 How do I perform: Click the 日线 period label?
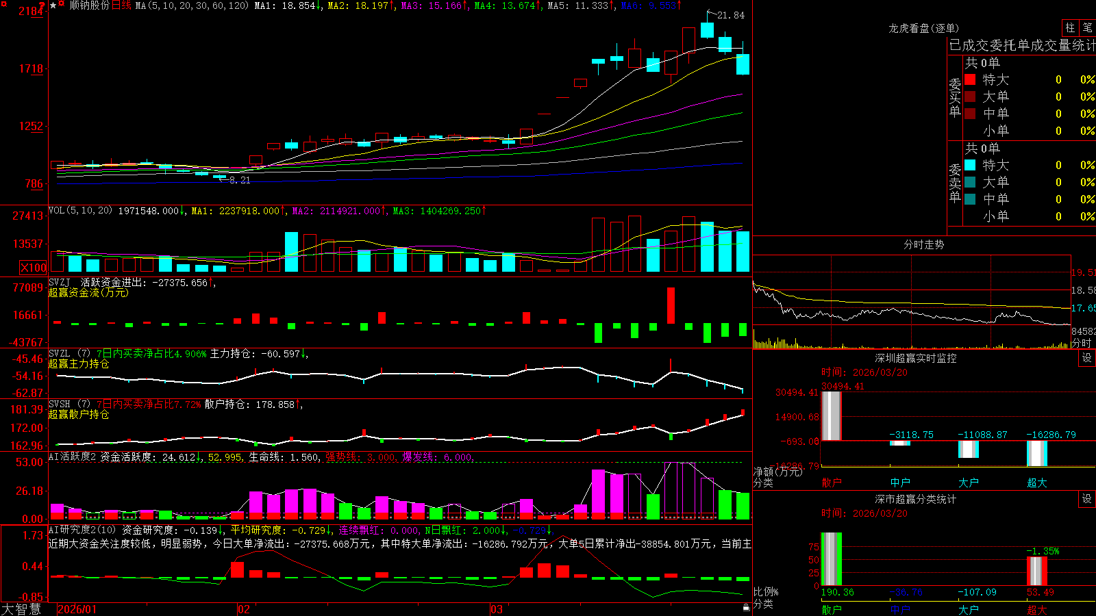(121, 5)
